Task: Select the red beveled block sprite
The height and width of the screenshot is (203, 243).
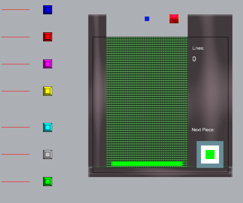Action: (x=48, y=37)
